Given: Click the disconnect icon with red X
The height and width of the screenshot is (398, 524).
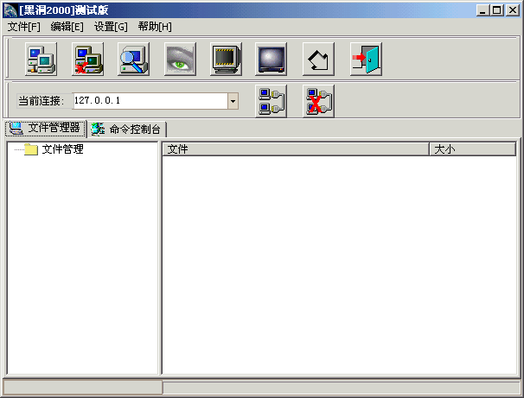Looking at the screenshot, I should [x=318, y=101].
